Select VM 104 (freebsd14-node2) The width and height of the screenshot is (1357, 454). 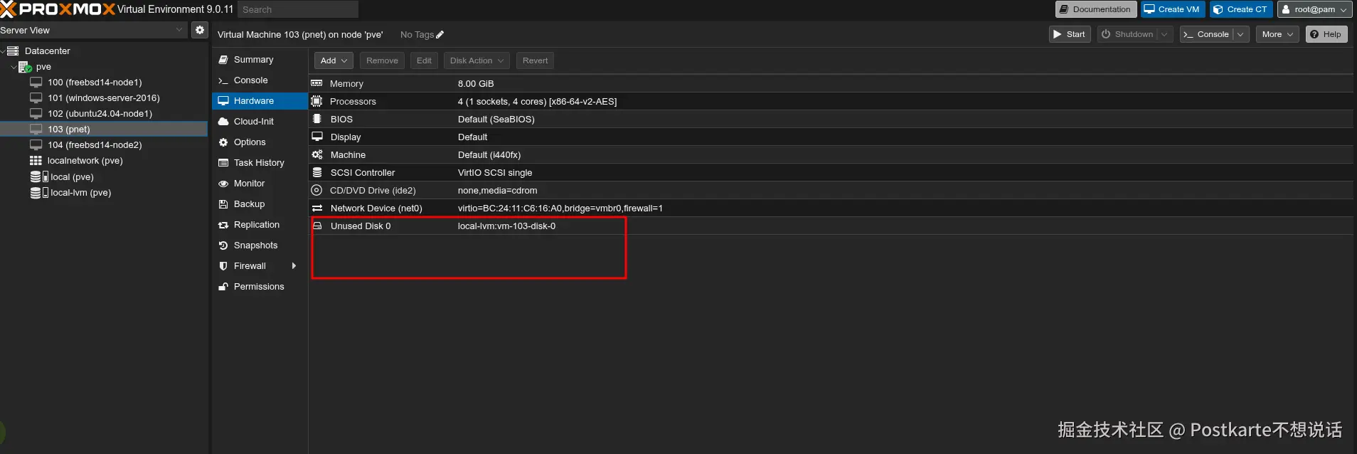(x=95, y=145)
